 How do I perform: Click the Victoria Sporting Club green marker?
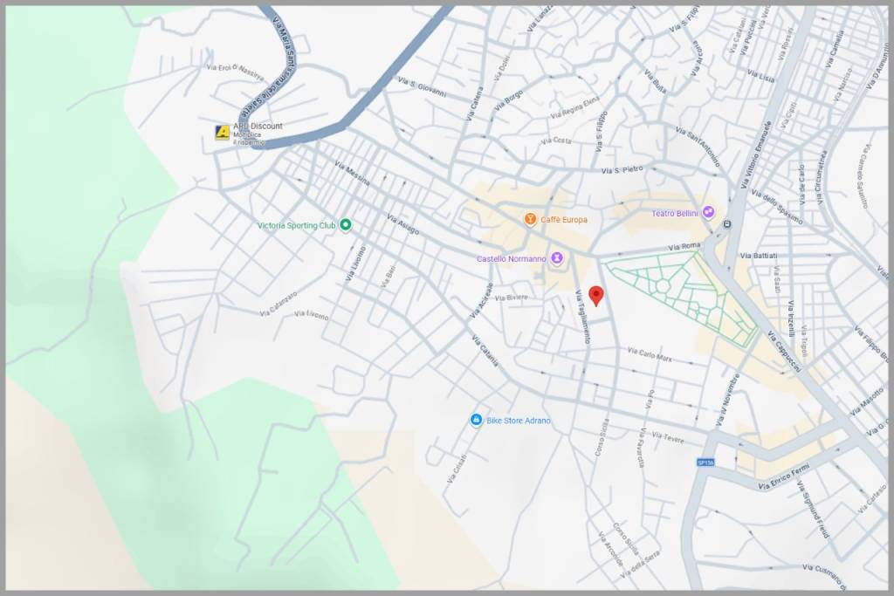tap(346, 225)
